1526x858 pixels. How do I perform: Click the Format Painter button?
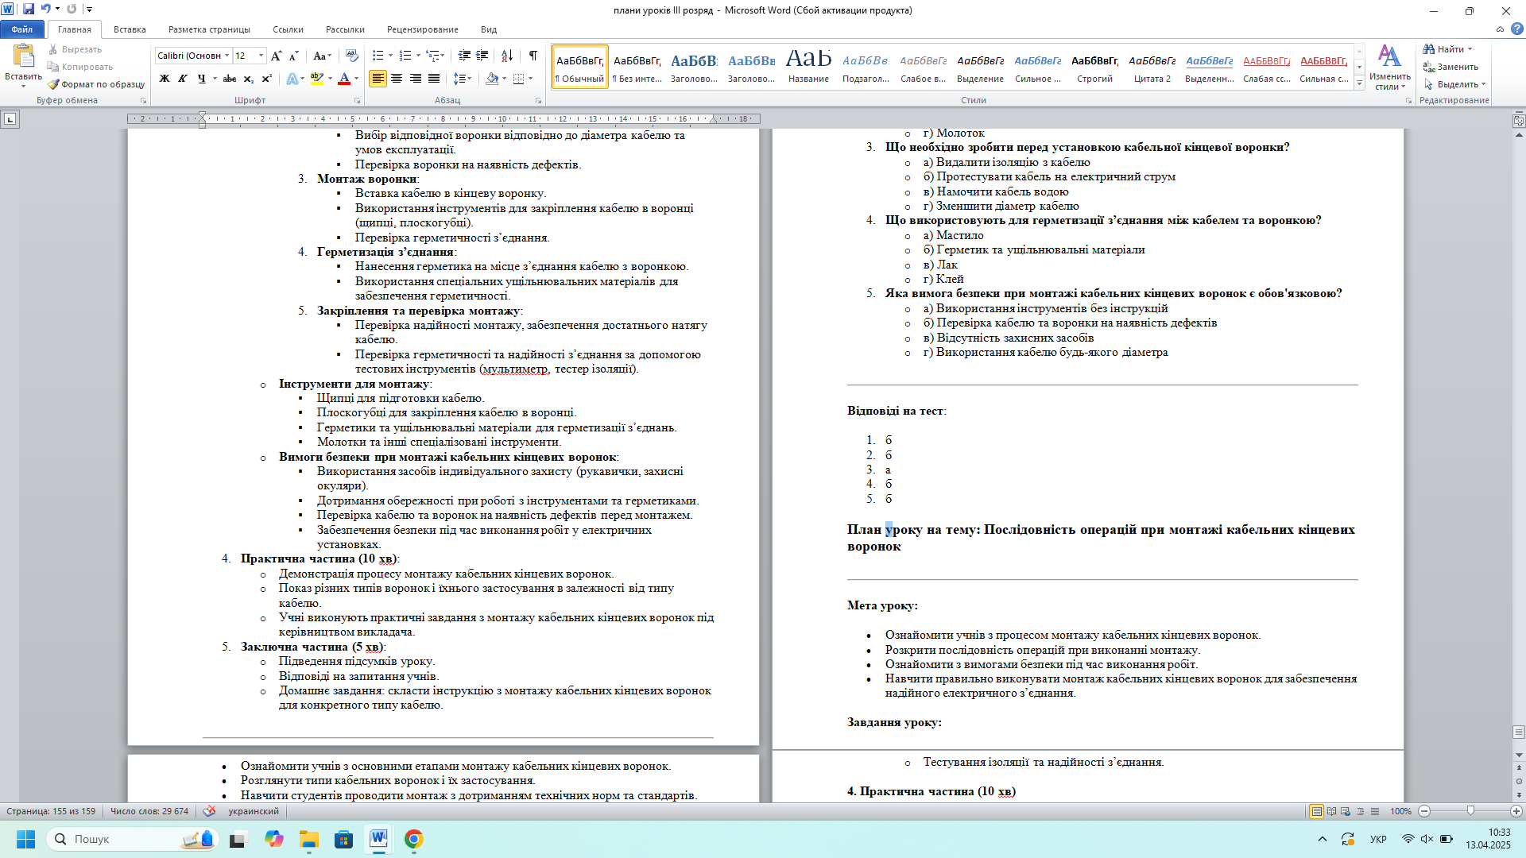[96, 84]
